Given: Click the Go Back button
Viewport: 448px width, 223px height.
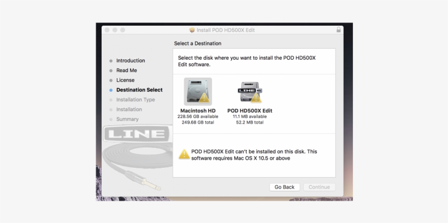Looking at the screenshot, I should 285,187.
